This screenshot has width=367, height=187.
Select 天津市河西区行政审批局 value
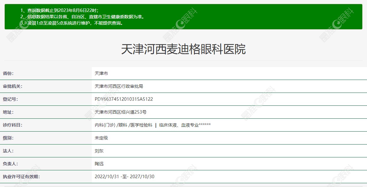click(119, 86)
